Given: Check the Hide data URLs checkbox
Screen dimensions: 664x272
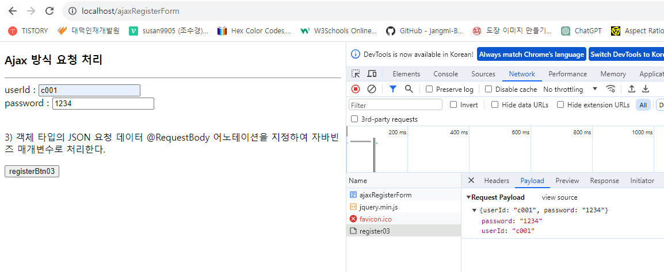Looking at the screenshot, I should click(495, 105).
